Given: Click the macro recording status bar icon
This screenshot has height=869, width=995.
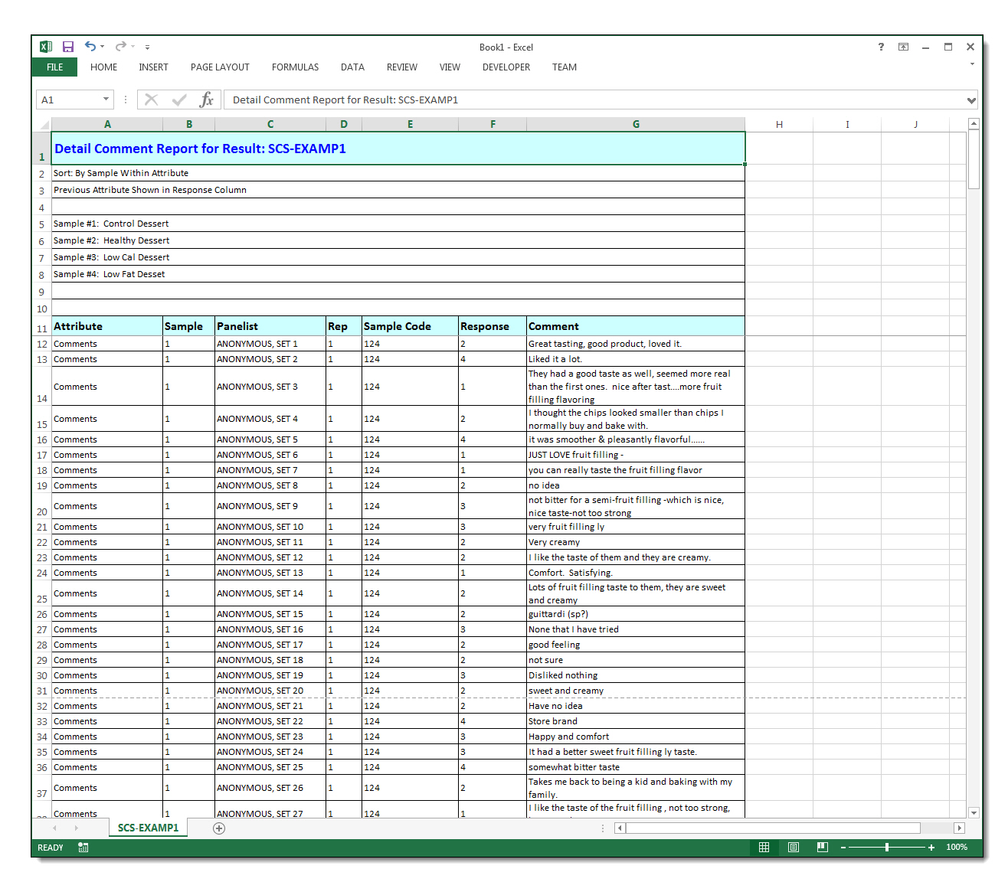Looking at the screenshot, I should (x=83, y=848).
